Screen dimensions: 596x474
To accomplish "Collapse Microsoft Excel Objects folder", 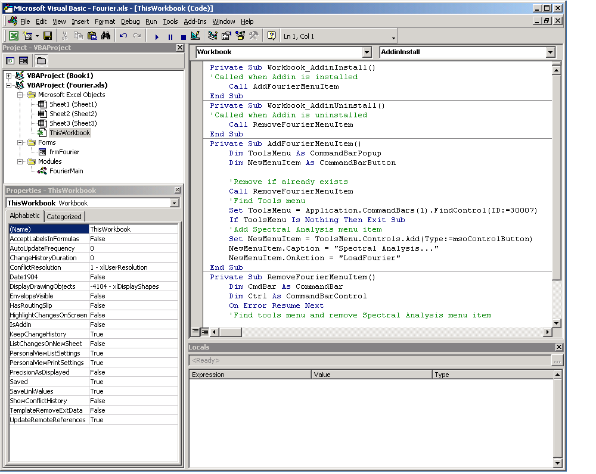I will click(20, 95).
